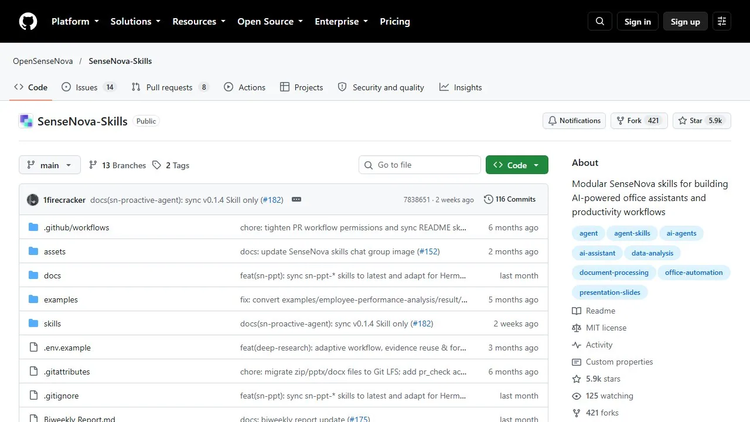Screen dimensions: 750x422
Task: Expand the Resources dropdown
Action: (x=199, y=22)
